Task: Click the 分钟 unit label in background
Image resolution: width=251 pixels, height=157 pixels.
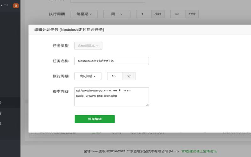Action: [x=192, y=14]
